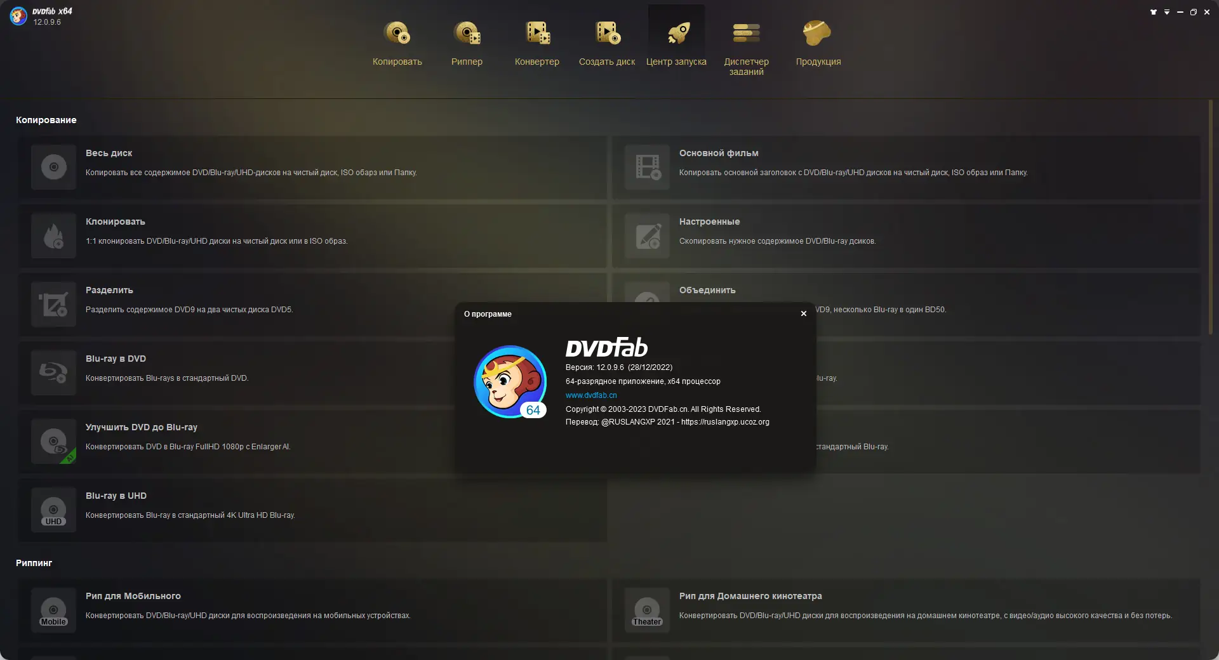This screenshot has width=1219, height=660.
Task: Open the Настроенные customize copy mode
Action: tap(906, 235)
